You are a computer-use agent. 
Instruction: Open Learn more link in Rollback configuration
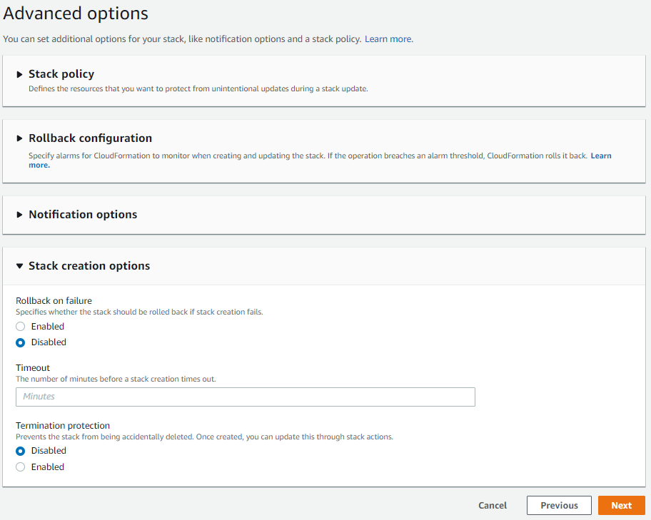600,156
